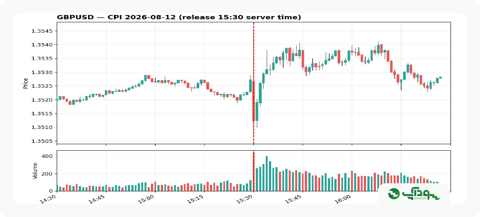The image size is (480, 217).
Task: Click the 14:45 time axis label
Action: 97,199
